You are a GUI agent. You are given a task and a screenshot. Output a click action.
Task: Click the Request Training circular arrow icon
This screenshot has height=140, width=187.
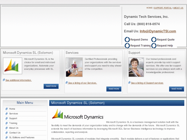pos(127,46)
